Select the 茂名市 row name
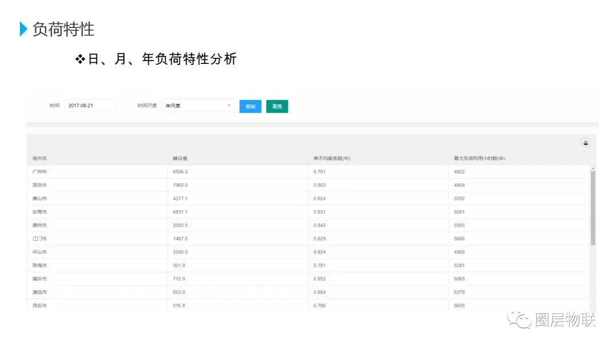This screenshot has width=616, height=347. click(39, 305)
